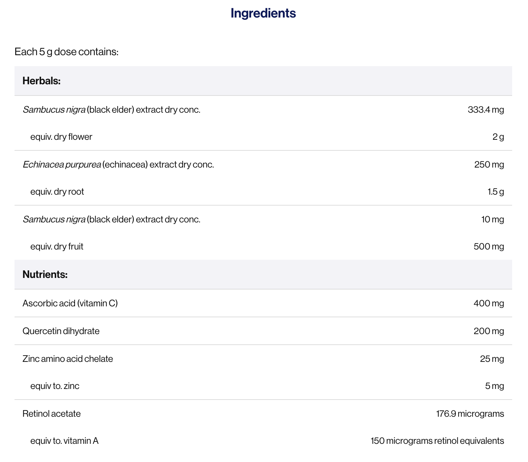Viewport: 528px width, 462px height.
Task: Select the "equiv to. zinc" sub-row label
Action: click(x=55, y=386)
